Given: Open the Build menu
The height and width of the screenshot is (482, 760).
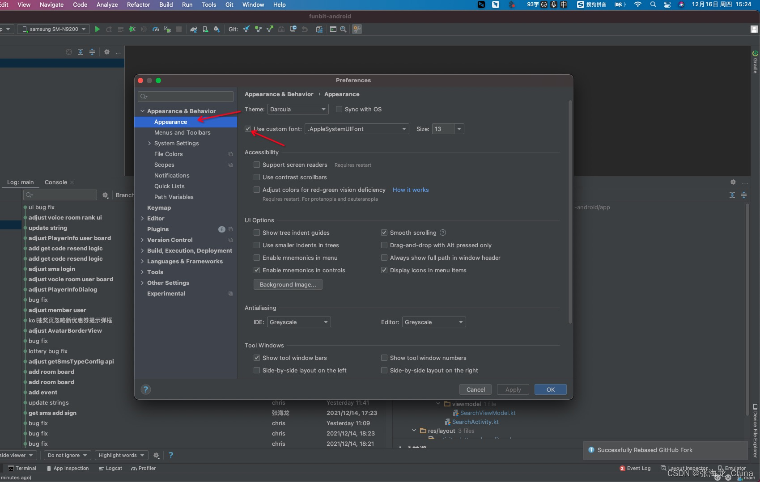Looking at the screenshot, I should (x=166, y=4).
